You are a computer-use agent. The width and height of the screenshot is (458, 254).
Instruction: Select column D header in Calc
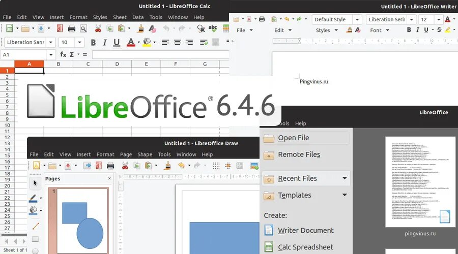pos(117,64)
